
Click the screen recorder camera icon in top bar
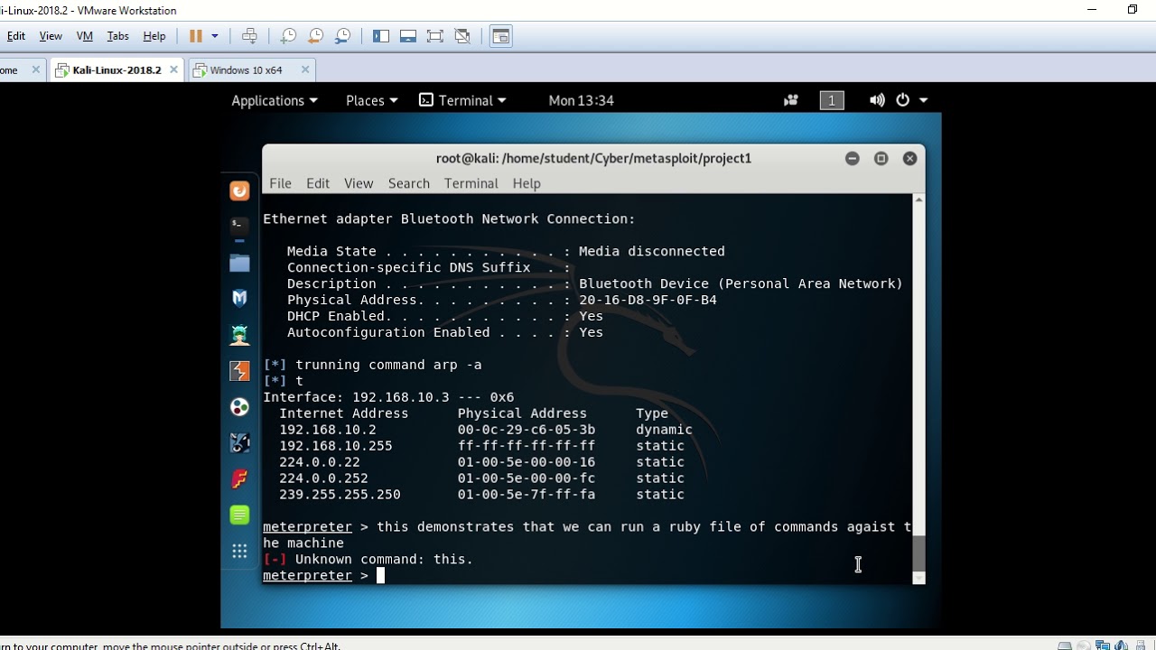791,100
